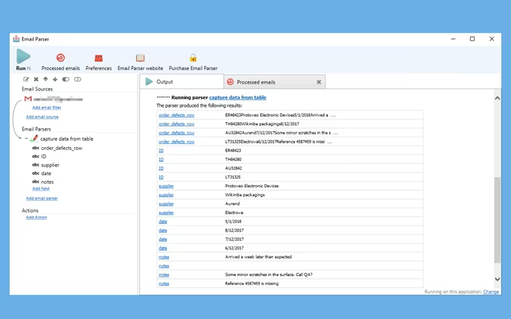Click the text value Arrived a week later than expected
Image resolution: width=511 pixels, height=319 pixels.
point(258,257)
